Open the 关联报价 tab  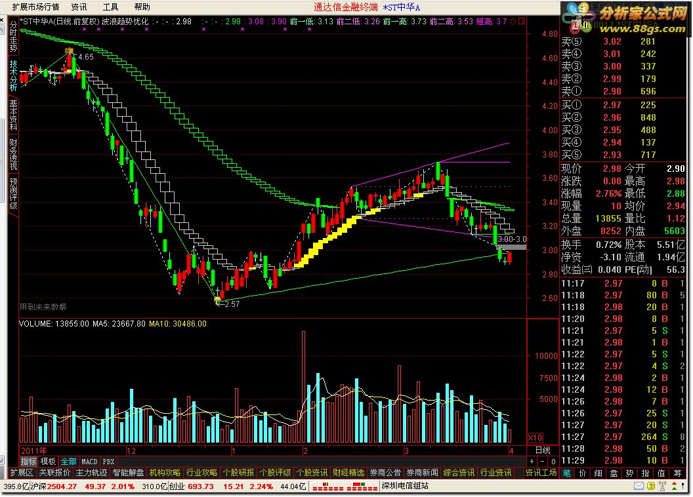pyautogui.click(x=54, y=473)
